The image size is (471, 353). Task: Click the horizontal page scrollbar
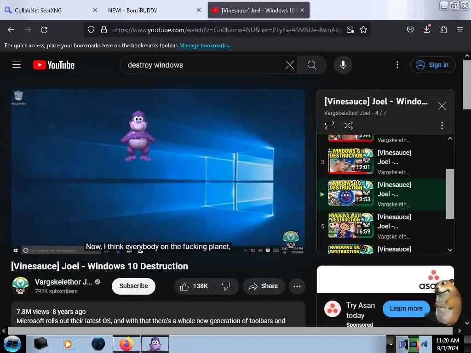tap(230, 330)
